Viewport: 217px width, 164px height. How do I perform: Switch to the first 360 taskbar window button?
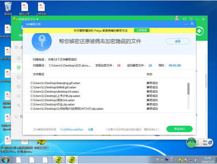point(58,160)
